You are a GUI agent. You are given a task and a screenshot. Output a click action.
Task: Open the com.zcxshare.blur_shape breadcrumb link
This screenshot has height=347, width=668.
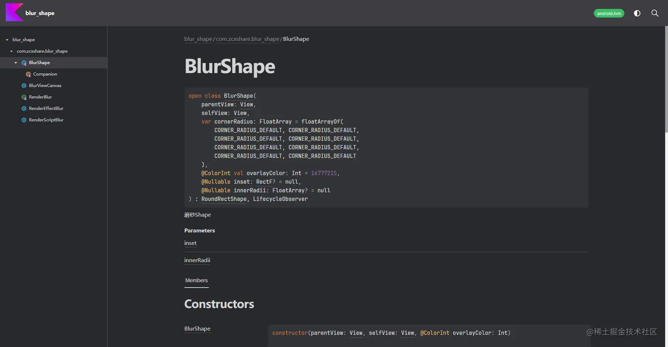247,39
